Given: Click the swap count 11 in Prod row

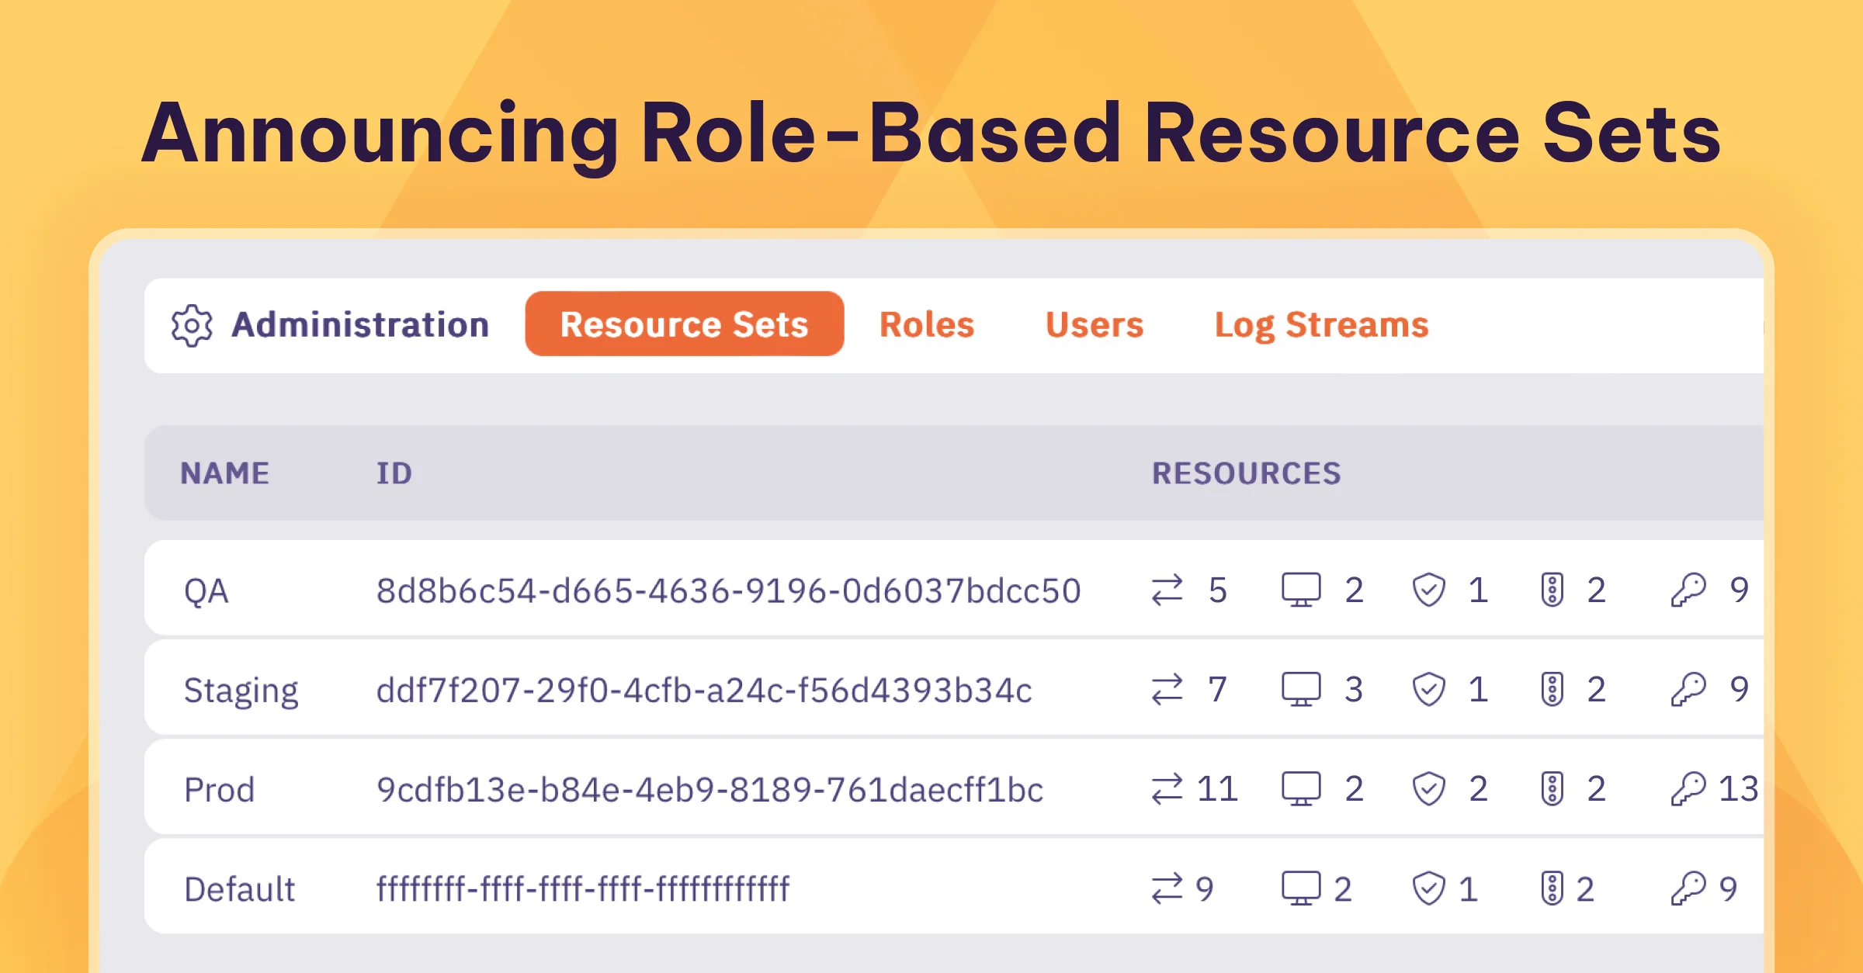Looking at the screenshot, I should click(1217, 789).
